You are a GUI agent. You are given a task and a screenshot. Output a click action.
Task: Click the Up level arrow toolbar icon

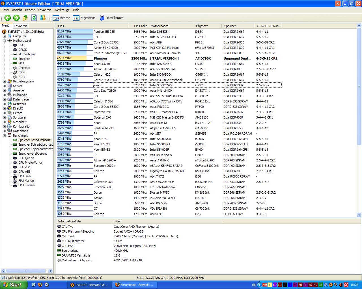(x=25, y=18)
